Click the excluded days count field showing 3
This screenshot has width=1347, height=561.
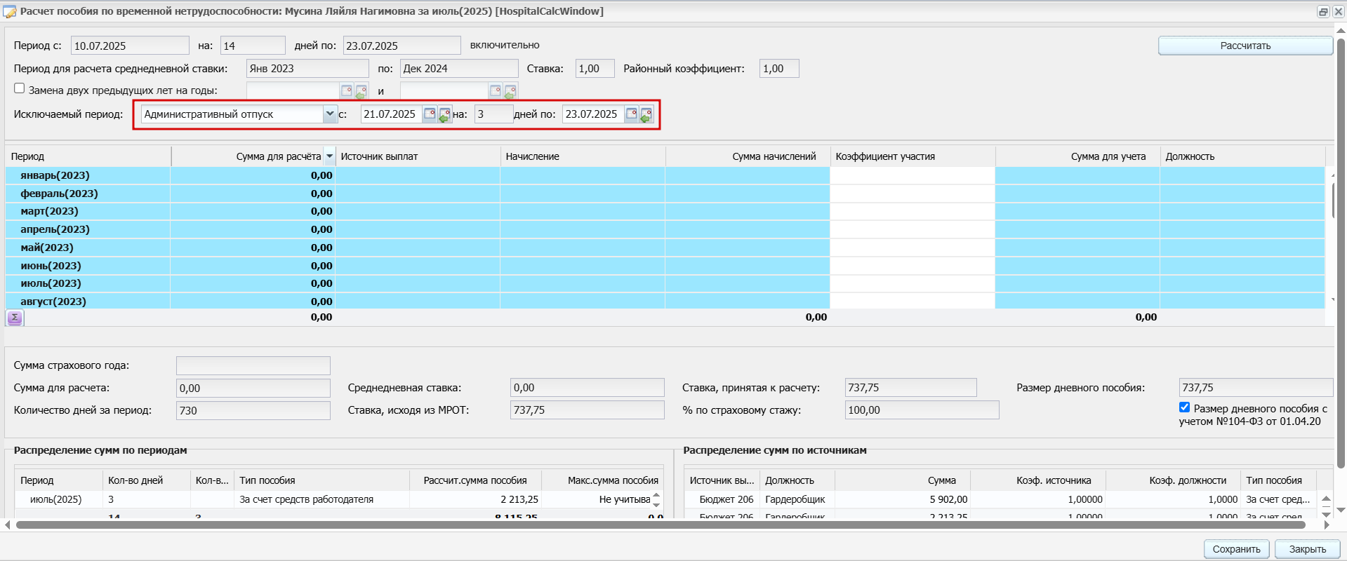pyautogui.click(x=493, y=114)
